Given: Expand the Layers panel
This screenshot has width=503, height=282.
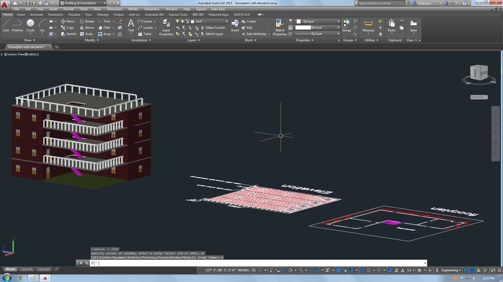Looking at the screenshot, I should [194, 40].
